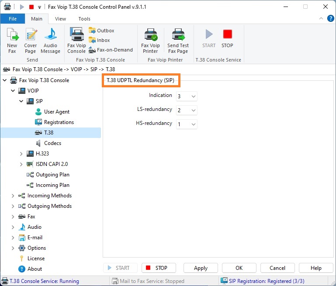Switch to the View ribbon tab
This screenshot has height=286, width=336.
coord(60,19)
